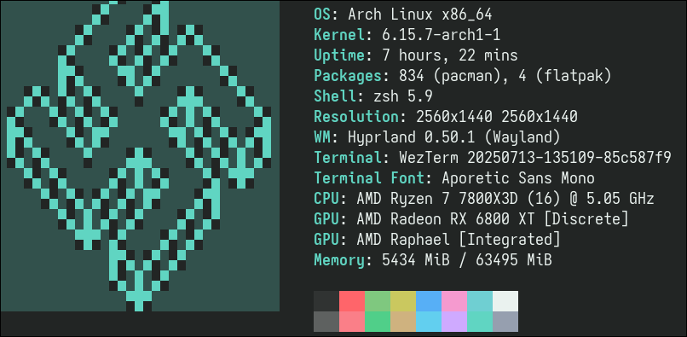Pick the off-white color swatch
Image resolution: width=687 pixels, height=337 pixels.
505,301
